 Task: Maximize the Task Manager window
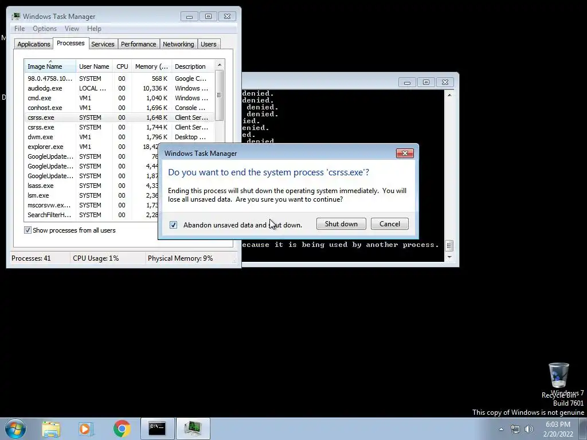pos(209,17)
